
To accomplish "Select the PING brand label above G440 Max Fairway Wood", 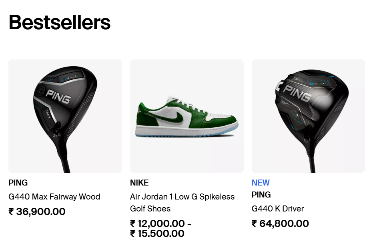I will point(18,183).
